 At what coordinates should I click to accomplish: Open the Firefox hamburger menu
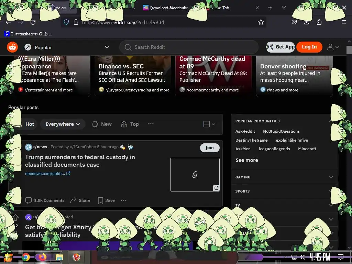(x=343, y=22)
